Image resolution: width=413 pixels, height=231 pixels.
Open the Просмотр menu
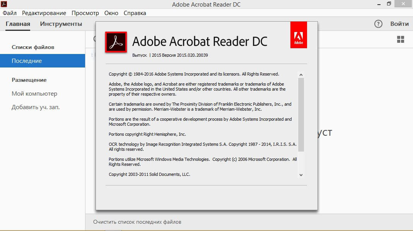tap(85, 13)
